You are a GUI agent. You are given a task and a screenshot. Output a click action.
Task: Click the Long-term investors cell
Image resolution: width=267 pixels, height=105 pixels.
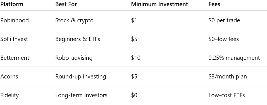point(81,95)
